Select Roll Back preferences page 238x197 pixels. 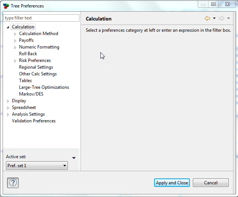click(x=28, y=54)
